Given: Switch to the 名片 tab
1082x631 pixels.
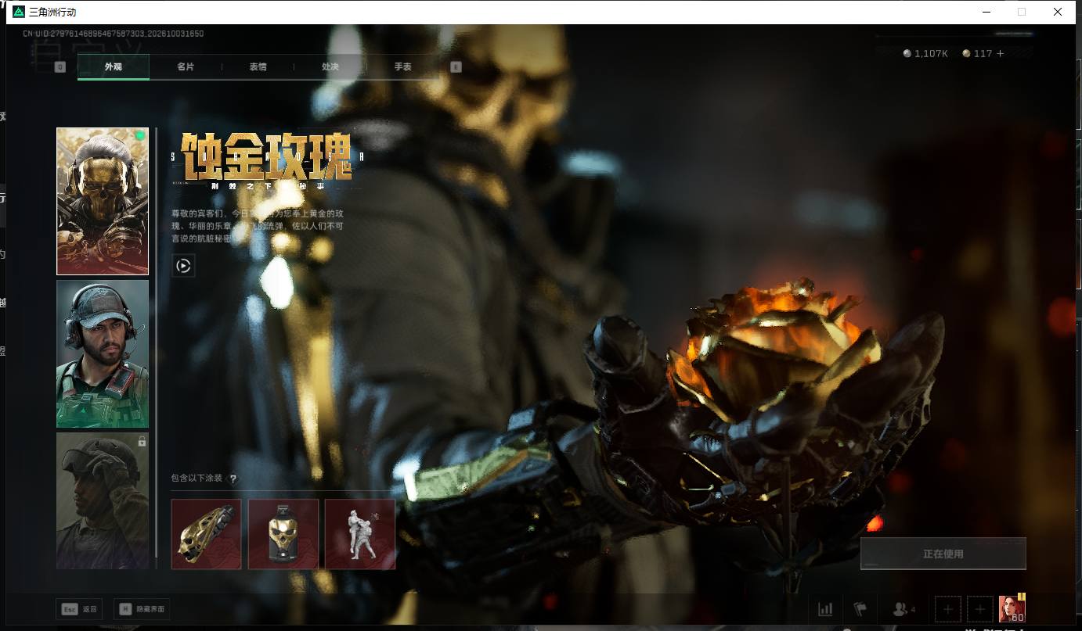Looking at the screenshot, I should (x=186, y=66).
